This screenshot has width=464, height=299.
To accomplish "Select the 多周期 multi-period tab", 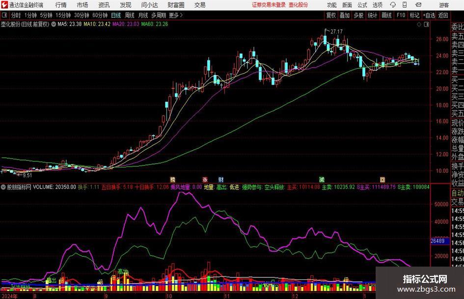I will (159, 15).
